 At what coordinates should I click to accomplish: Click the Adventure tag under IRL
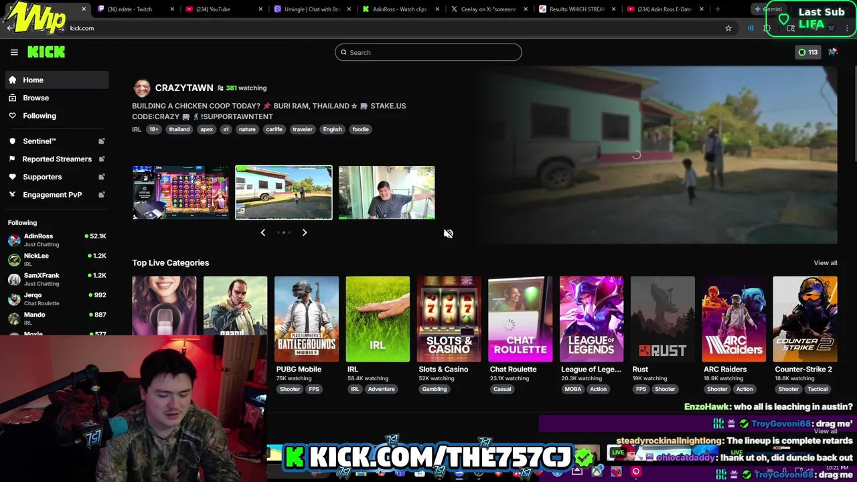click(381, 389)
